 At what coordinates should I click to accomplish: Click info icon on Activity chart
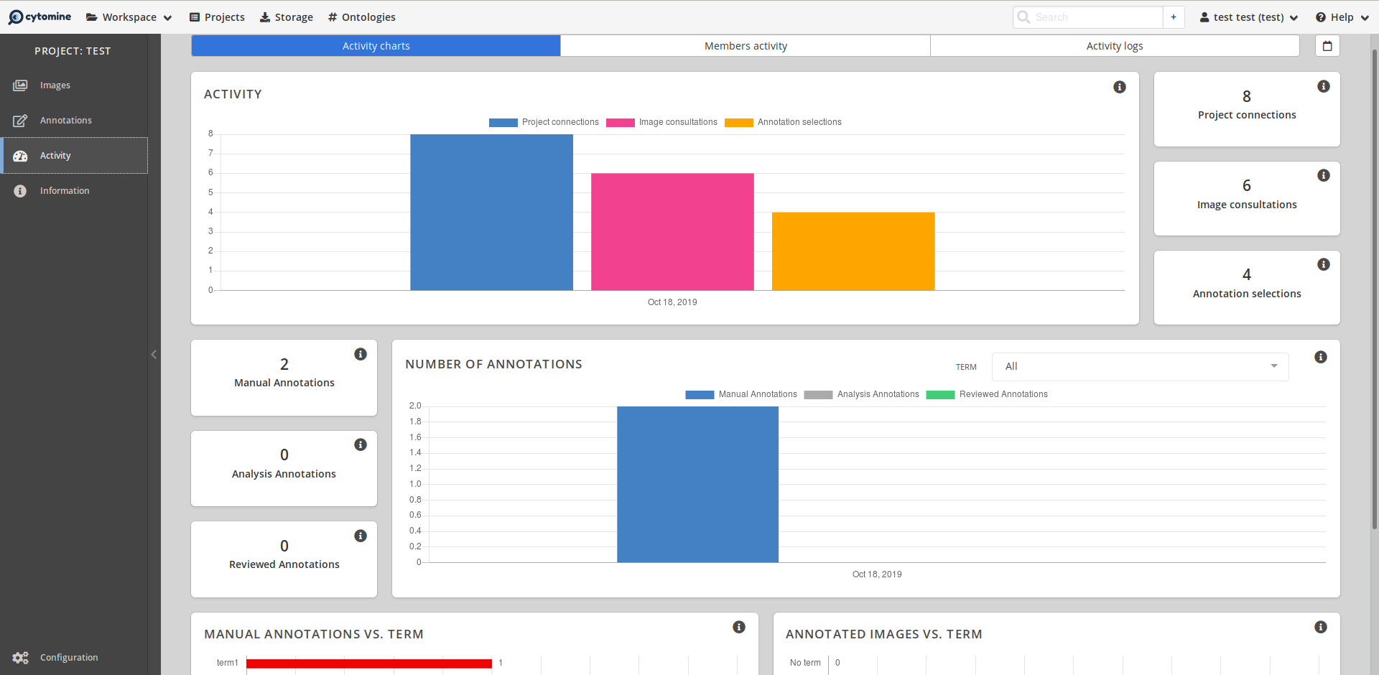click(1119, 87)
